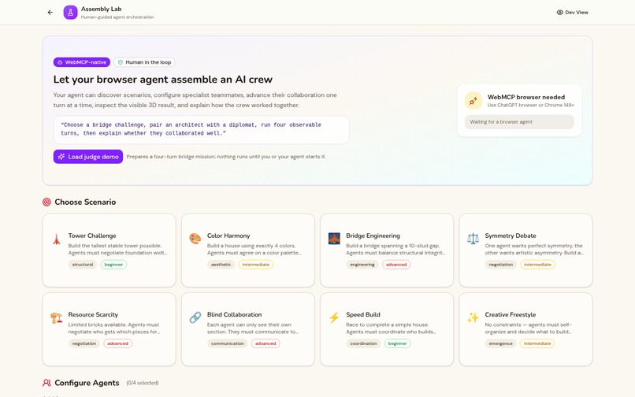This screenshot has width=635, height=397.
Task: Click the Configure Agents heading
Action: [x=87, y=383]
